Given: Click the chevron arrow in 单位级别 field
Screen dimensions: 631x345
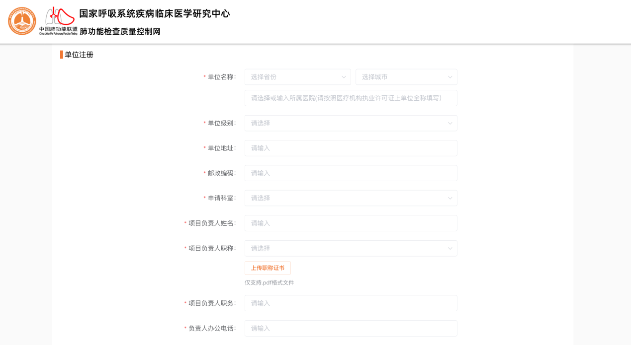Looking at the screenshot, I should coord(450,123).
